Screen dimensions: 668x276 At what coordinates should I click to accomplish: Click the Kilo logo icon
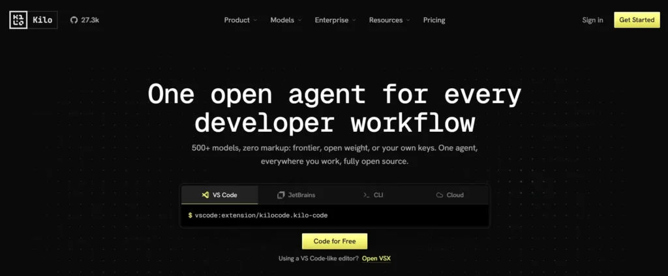coord(18,20)
